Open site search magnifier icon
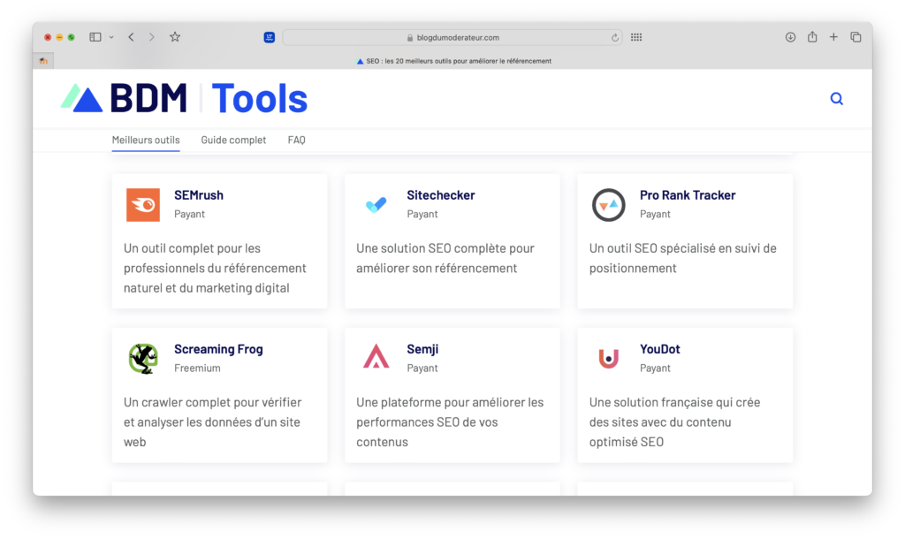Viewport: 905px width, 539px height. pos(836,99)
